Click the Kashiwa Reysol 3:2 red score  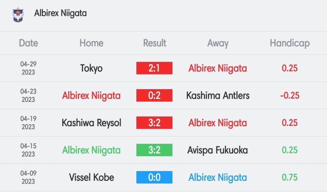(154, 123)
